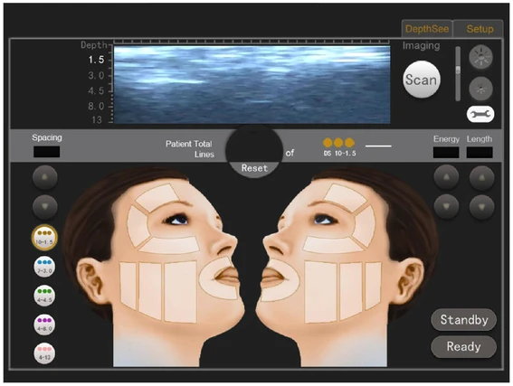Select the cheek zone nearest the ear on left face
Image resolution: width=513 pixels, height=386 pixels.
coord(128,286)
